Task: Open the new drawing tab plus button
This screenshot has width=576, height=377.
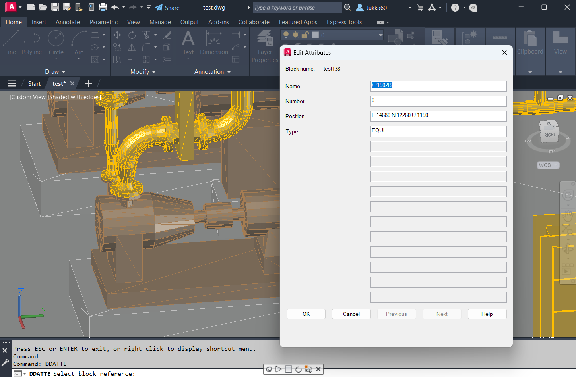Action: click(x=89, y=83)
